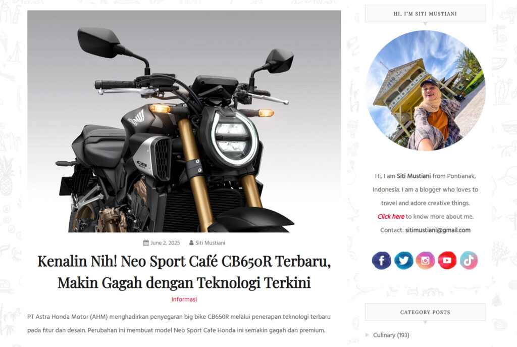Click the arrow beside Culinary category
Viewport: 517px width, 347px height.
(x=368, y=335)
